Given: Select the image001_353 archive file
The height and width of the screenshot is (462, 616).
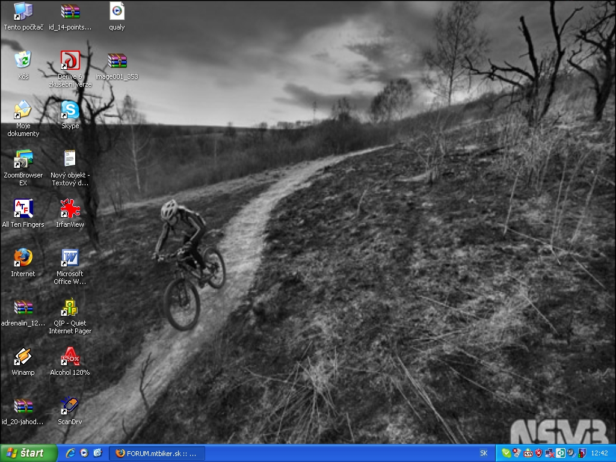Looking at the screenshot, I should coord(117,60).
